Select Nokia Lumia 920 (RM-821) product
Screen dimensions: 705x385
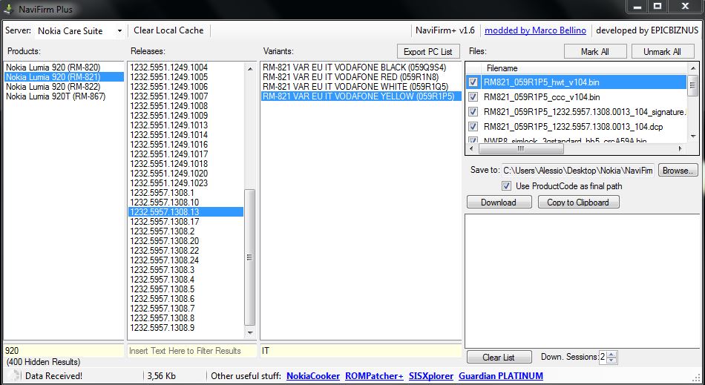[64, 77]
